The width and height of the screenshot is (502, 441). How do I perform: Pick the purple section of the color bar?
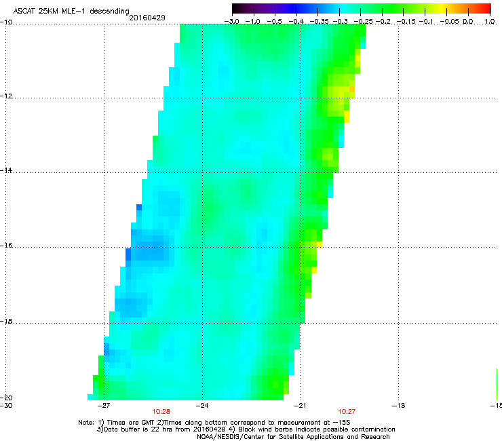coord(267,8)
